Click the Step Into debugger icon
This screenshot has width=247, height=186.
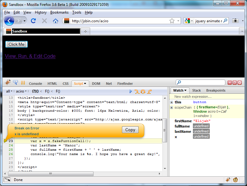pos(137,91)
